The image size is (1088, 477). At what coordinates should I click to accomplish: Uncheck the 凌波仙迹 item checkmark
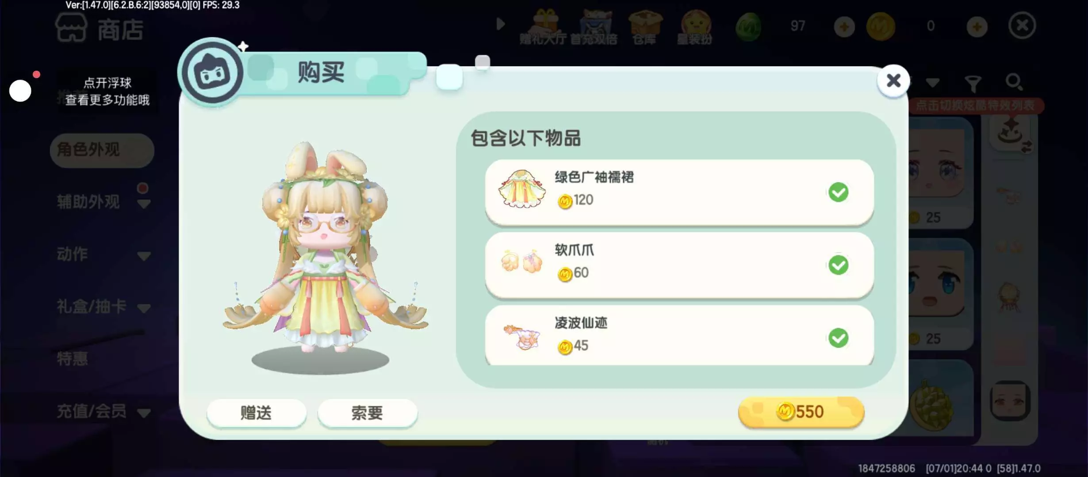[x=838, y=338]
